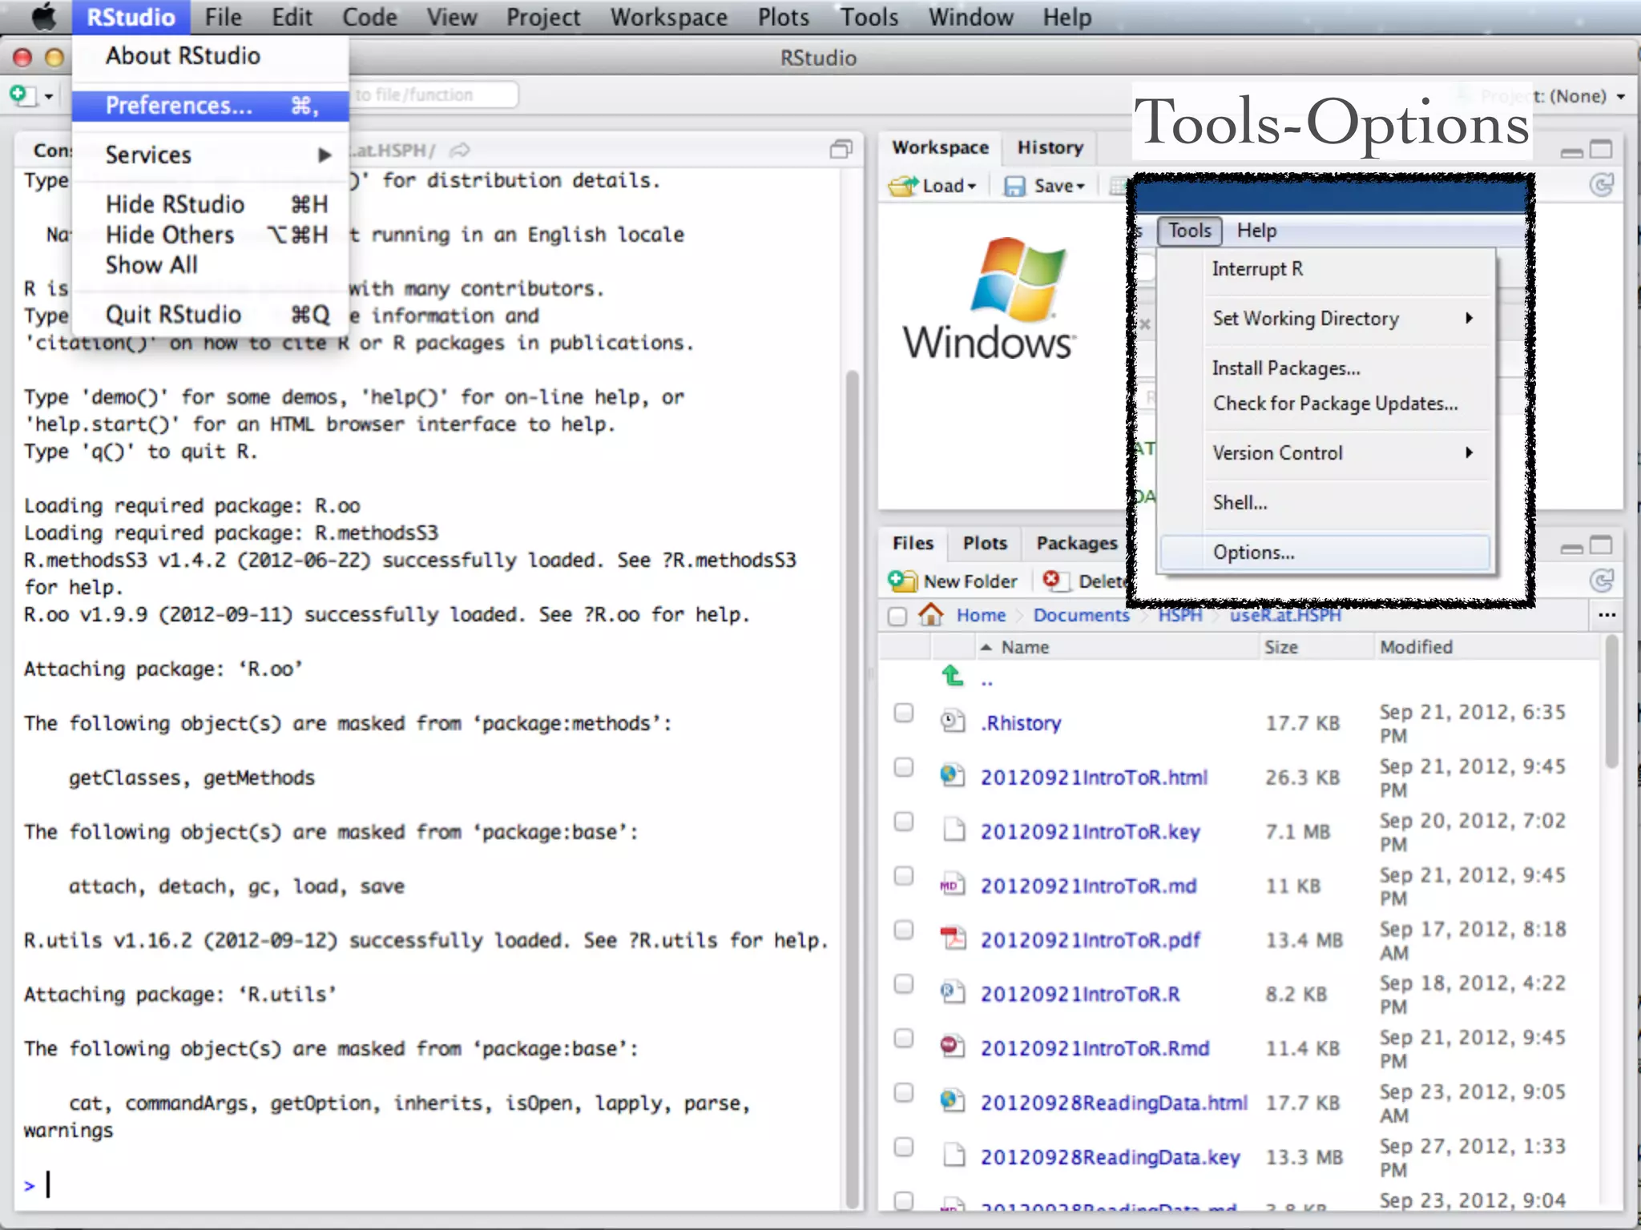The width and height of the screenshot is (1641, 1230).
Task: Choose About RStudio
Action: [x=210, y=55]
